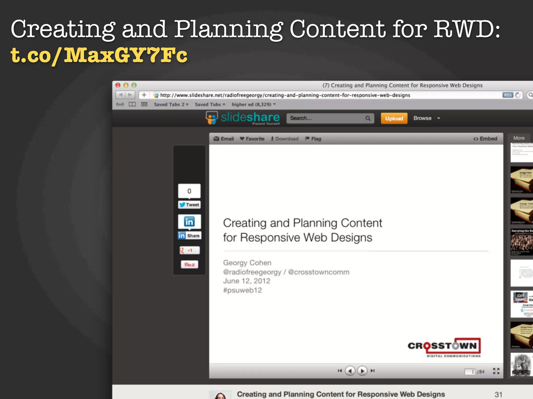This screenshot has width=533, height=399.
Task: Click the Tweet button
Action: point(189,205)
